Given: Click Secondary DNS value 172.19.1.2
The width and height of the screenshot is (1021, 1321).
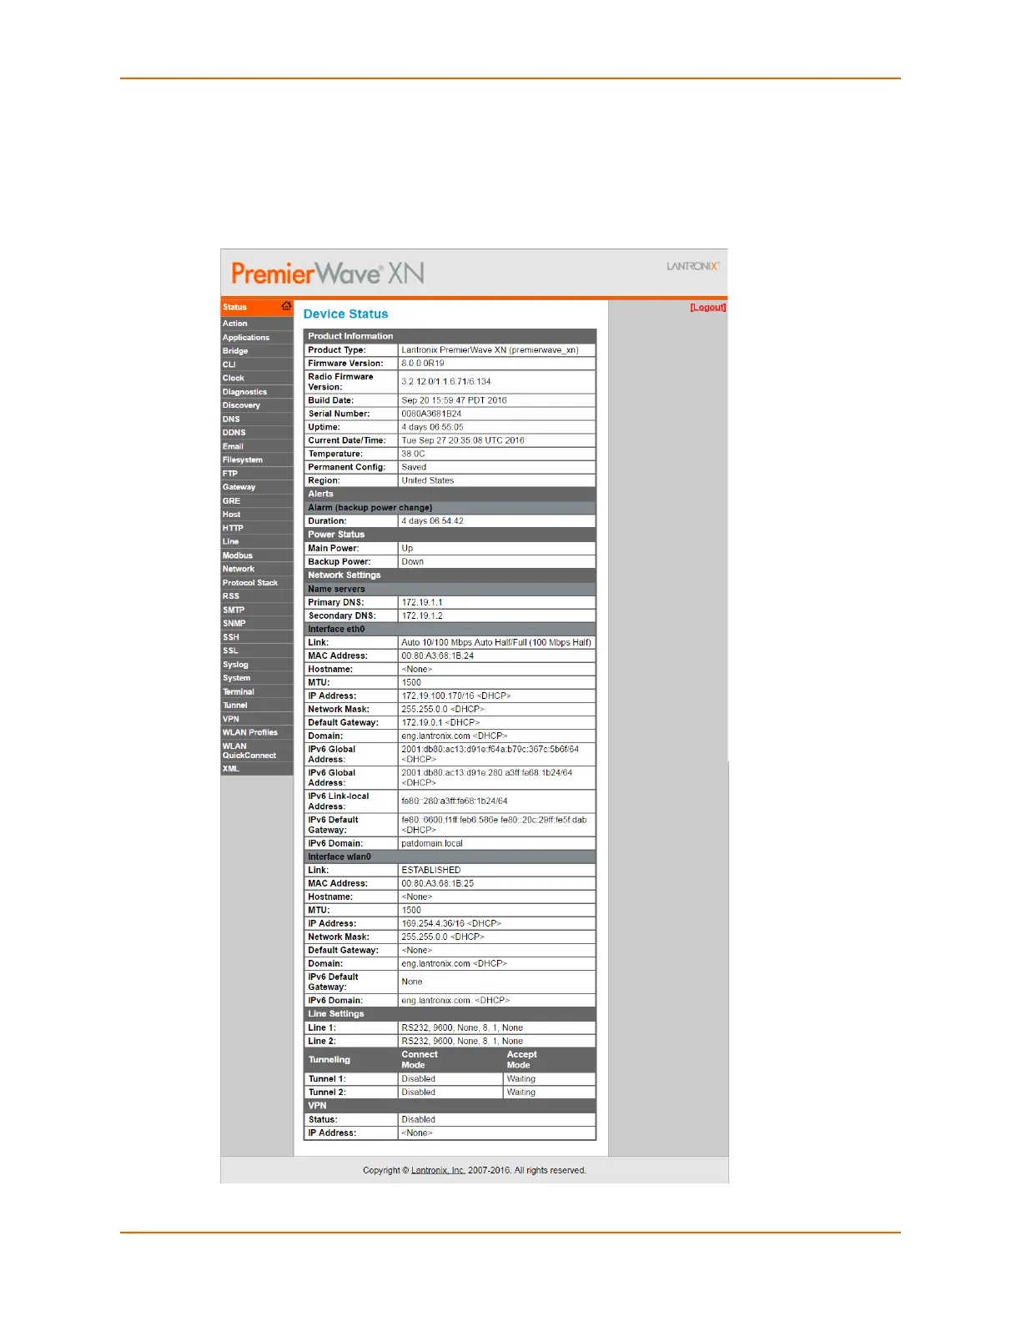Looking at the screenshot, I should [422, 615].
